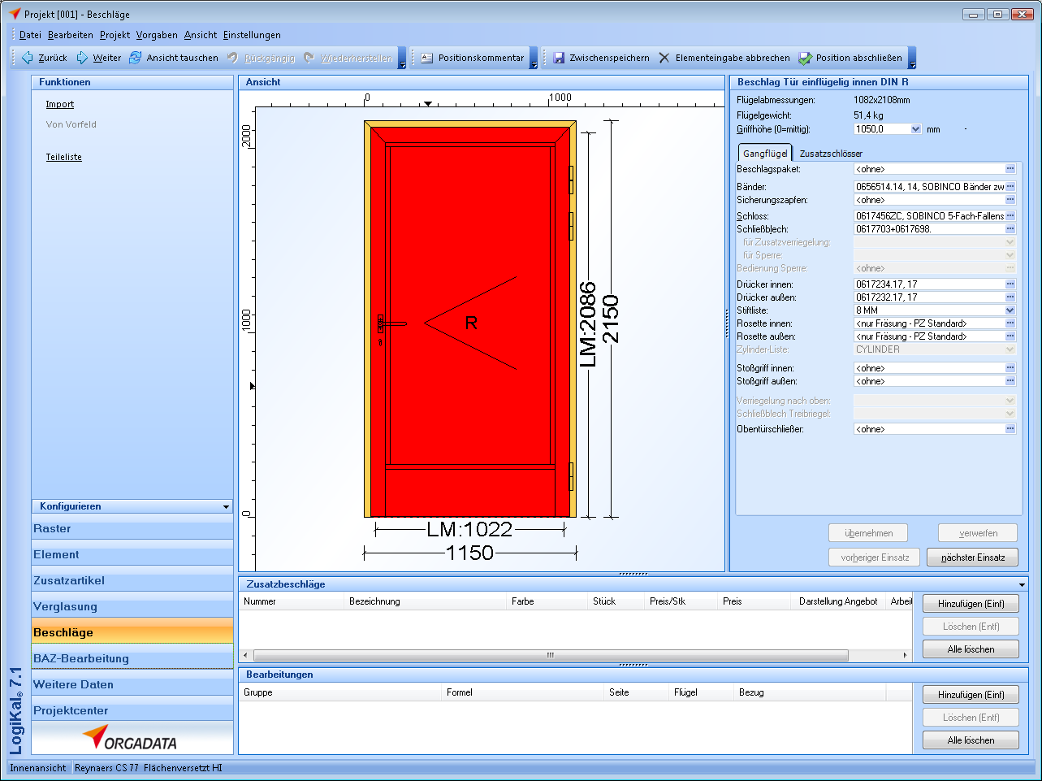Go to the Verglasung section

coord(132,607)
